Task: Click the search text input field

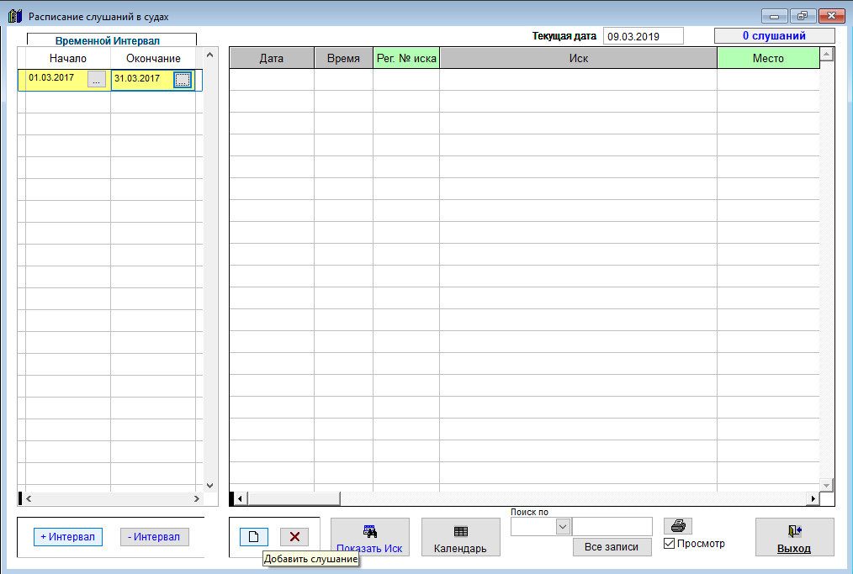Action: pyautogui.click(x=612, y=527)
